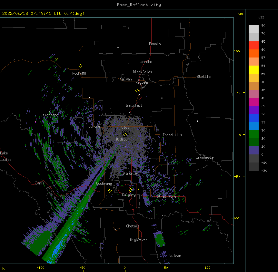
Task: Click the Ponoka city label
Action: pyautogui.click(x=155, y=44)
